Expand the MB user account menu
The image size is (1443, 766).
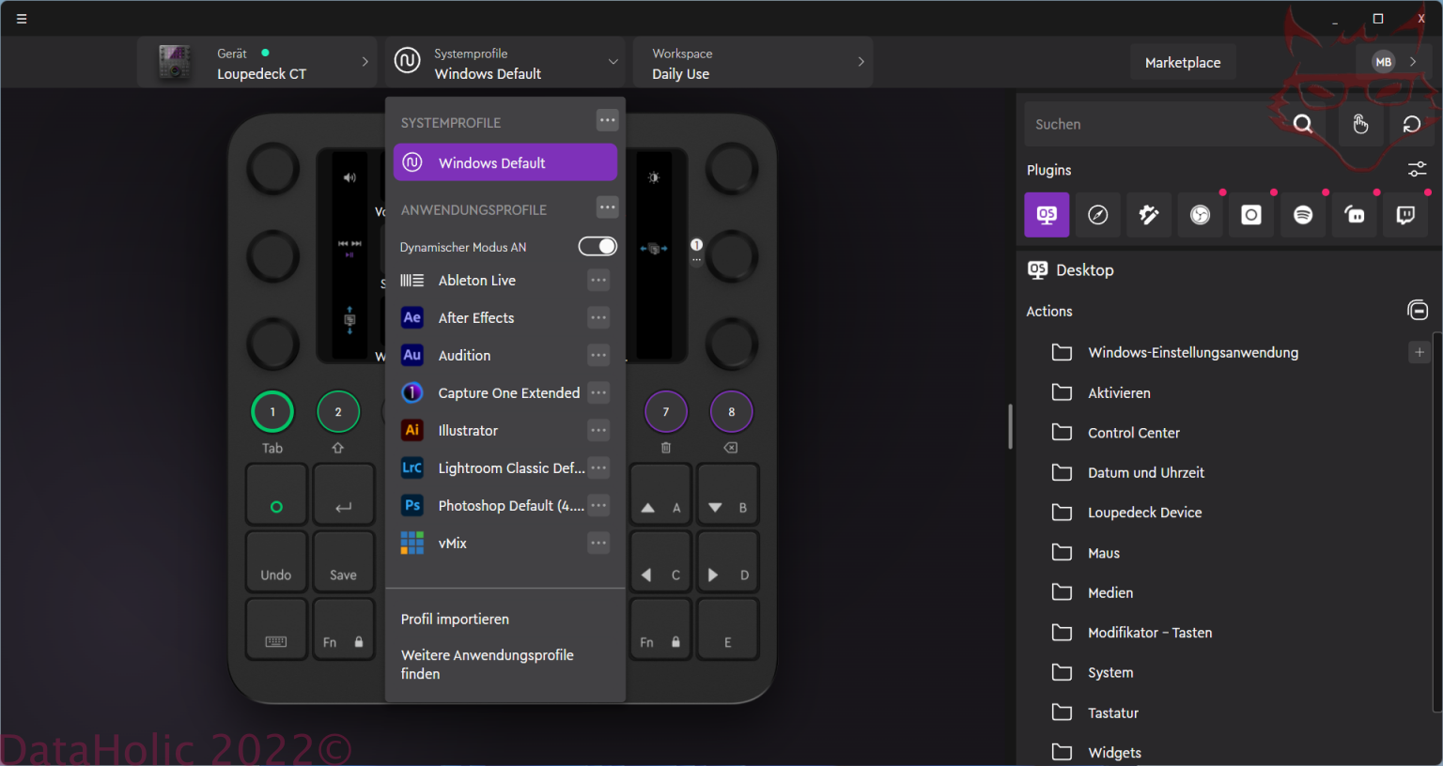1394,62
